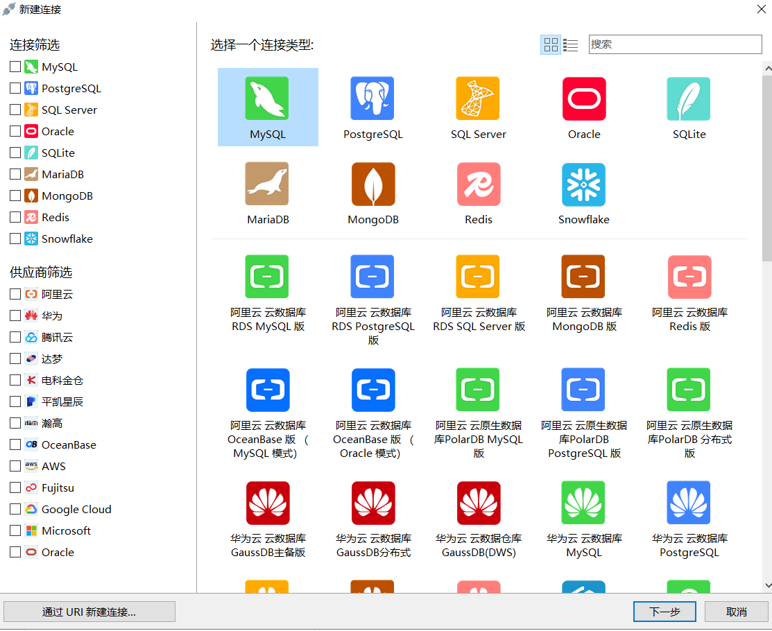This screenshot has height=631, width=772.
Task: Toggle the AWS vendor filter checkbox
Action: coord(15,467)
